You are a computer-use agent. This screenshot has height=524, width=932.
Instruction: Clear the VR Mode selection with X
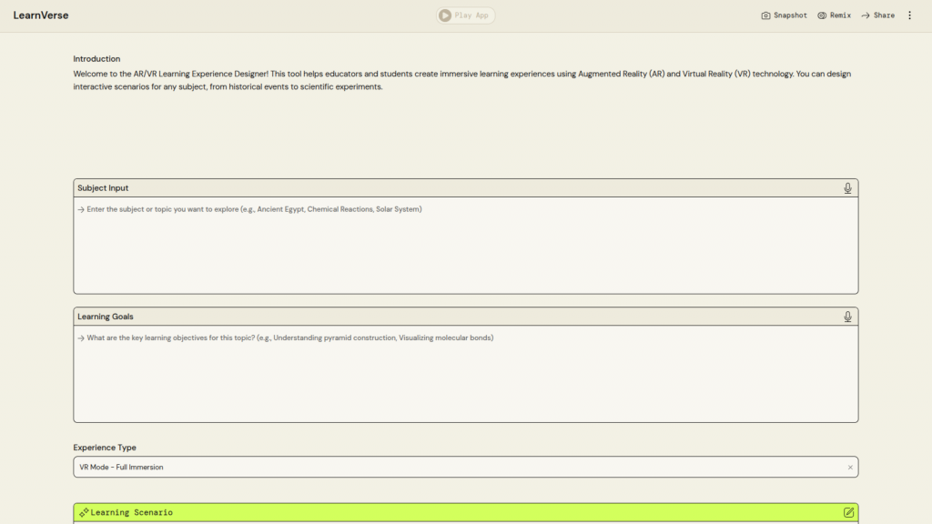850,468
